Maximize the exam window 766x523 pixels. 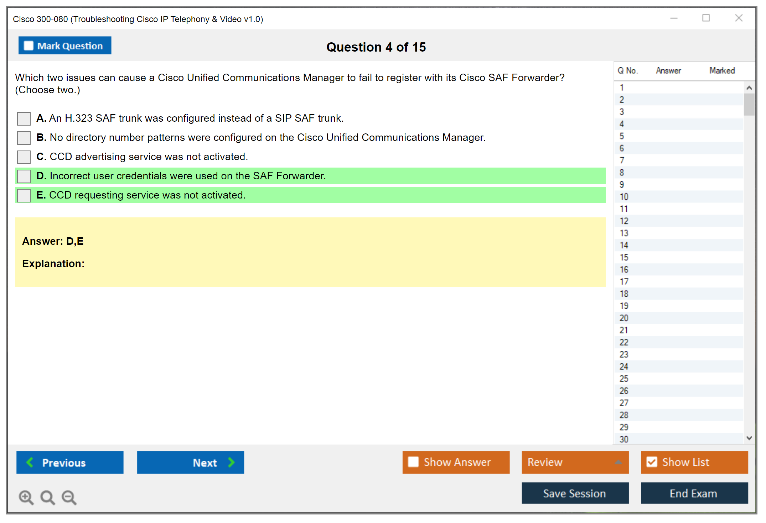706,18
